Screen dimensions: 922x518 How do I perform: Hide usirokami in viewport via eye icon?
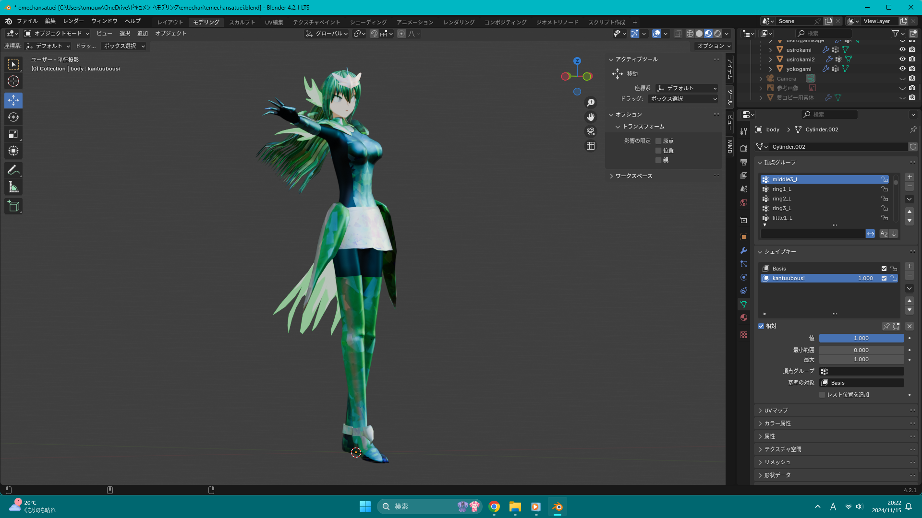[x=902, y=49]
